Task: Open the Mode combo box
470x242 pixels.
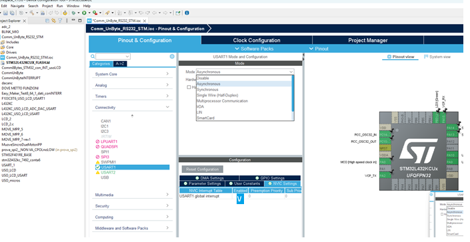Action: click(245, 72)
